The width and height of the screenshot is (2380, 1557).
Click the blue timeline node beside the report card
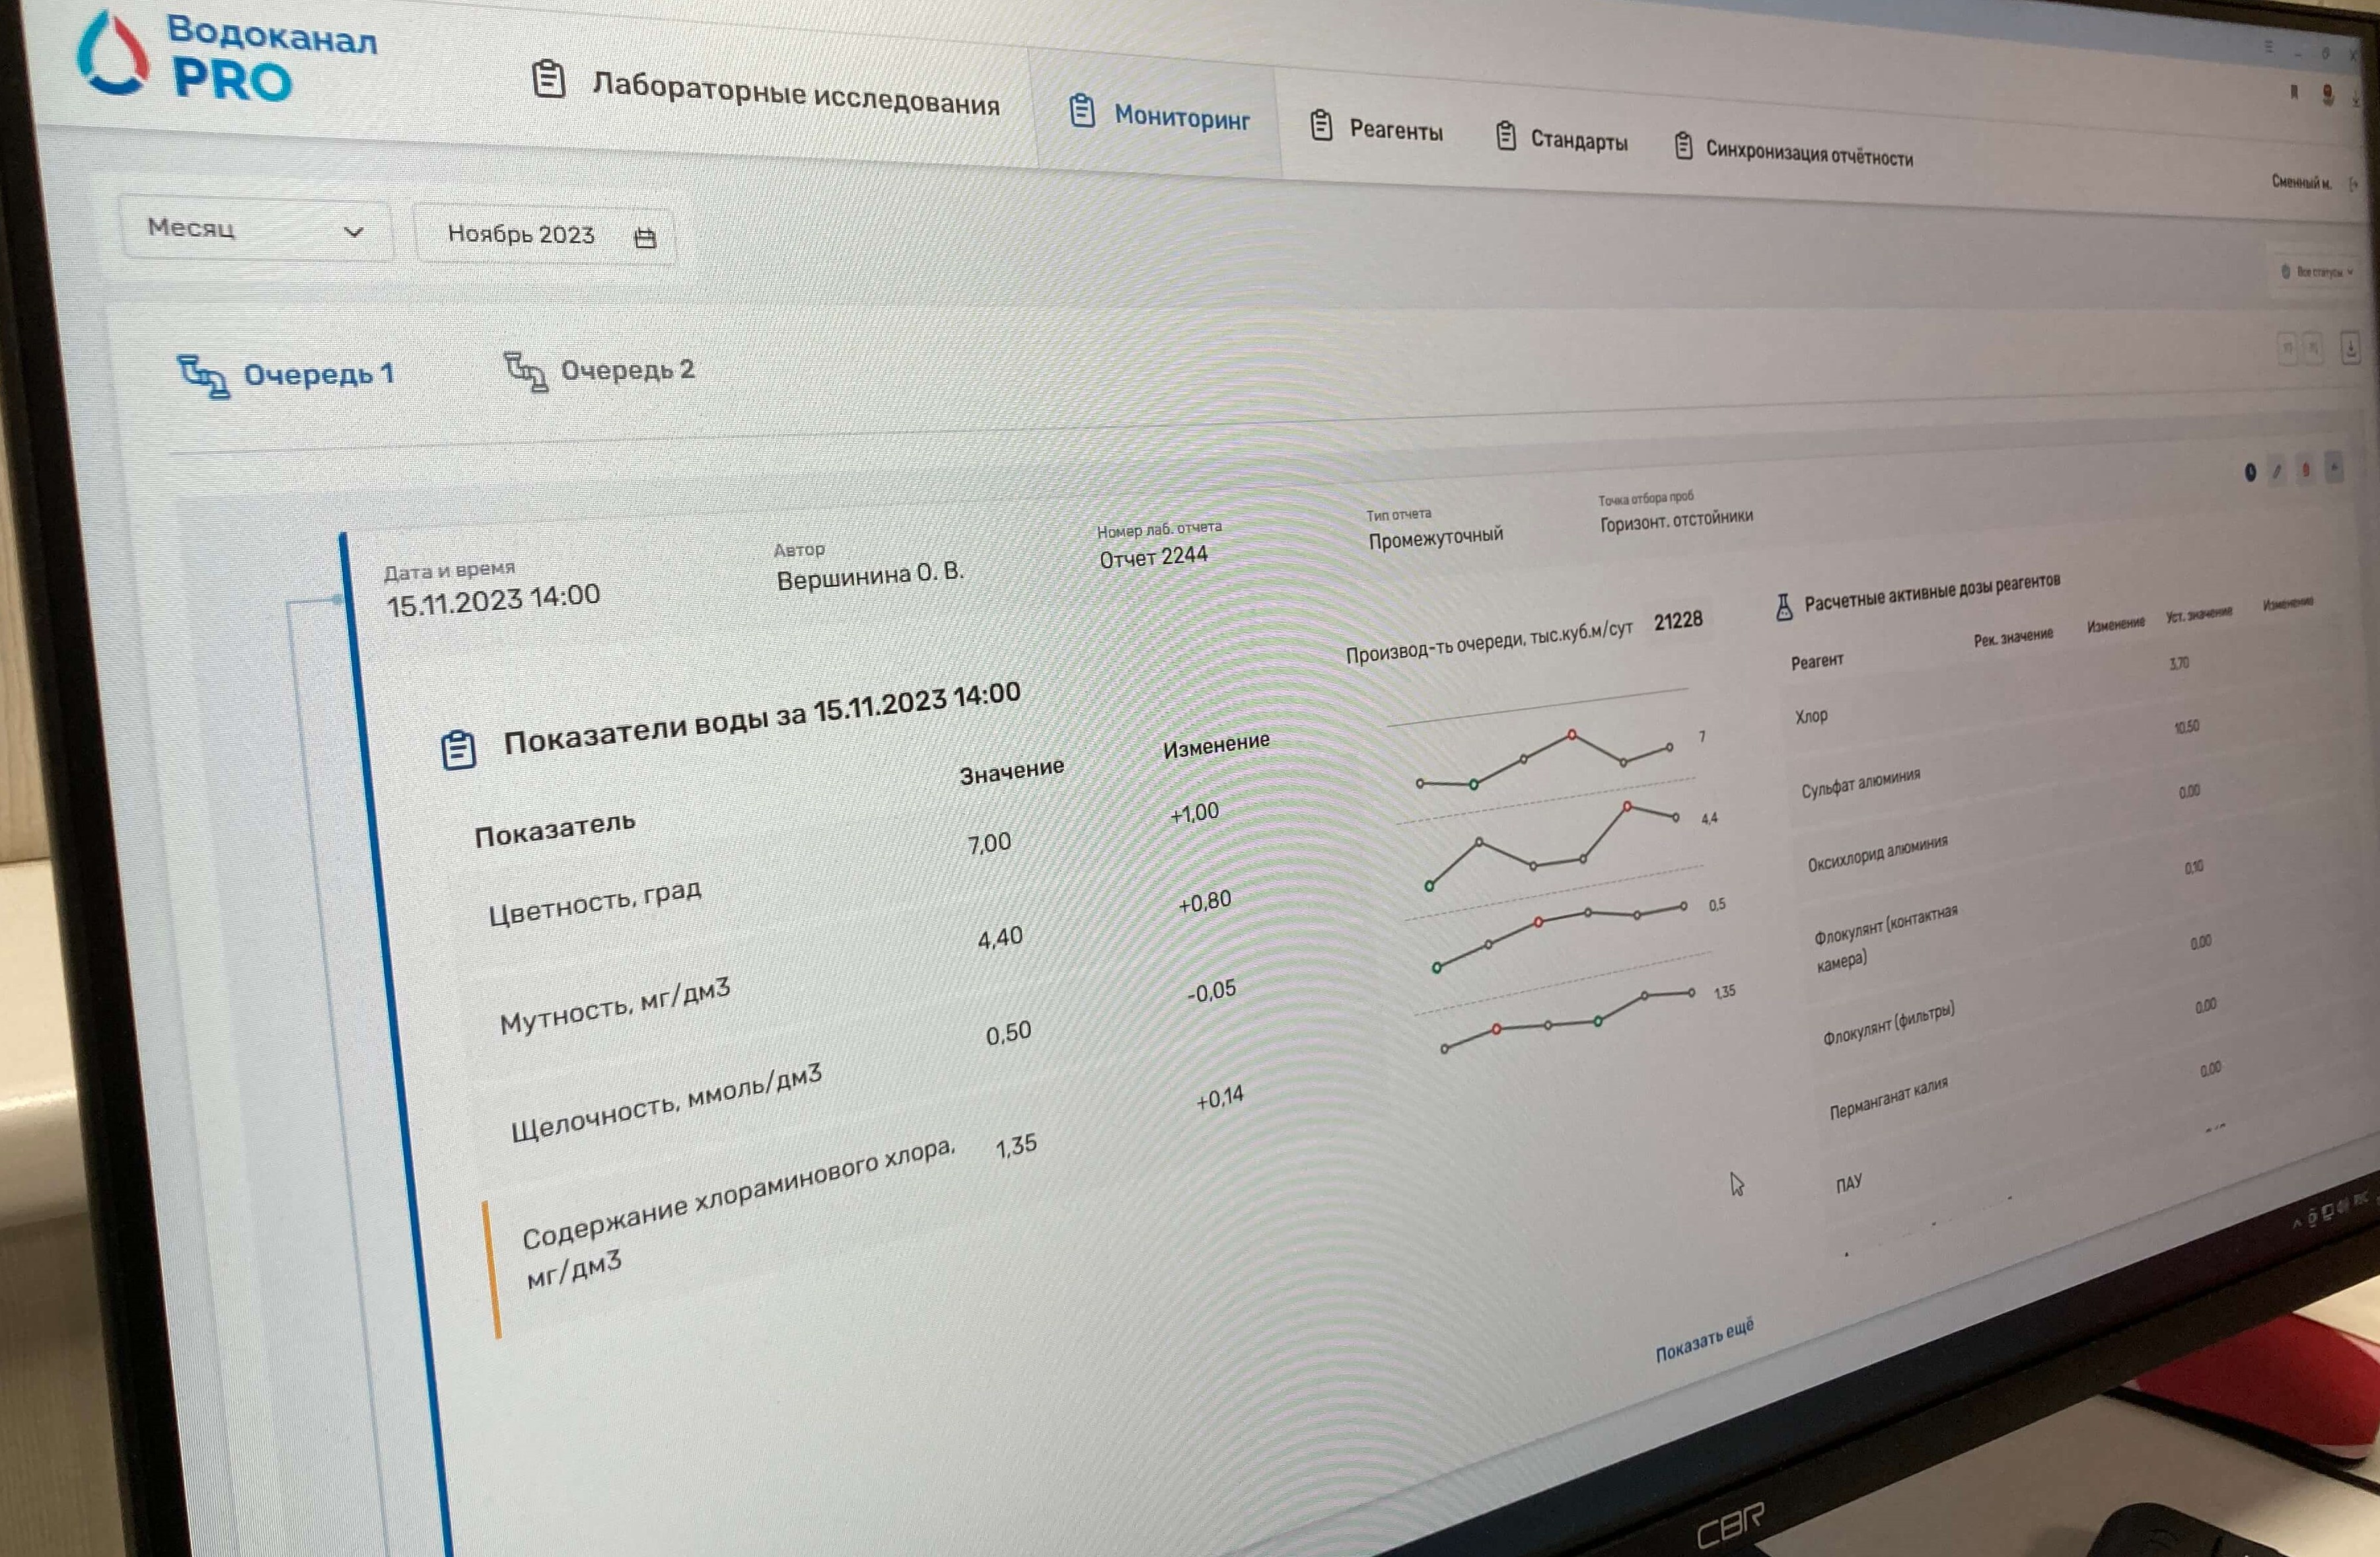point(337,599)
